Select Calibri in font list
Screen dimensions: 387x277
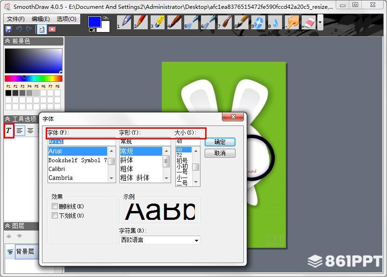pyautogui.click(x=77, y=169)
